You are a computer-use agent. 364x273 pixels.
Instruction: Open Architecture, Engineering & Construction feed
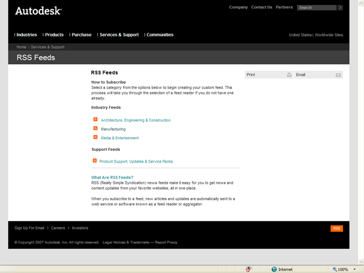point(136,120)
